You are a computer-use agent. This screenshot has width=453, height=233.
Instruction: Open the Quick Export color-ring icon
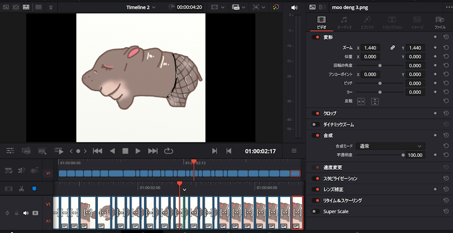tap(276, 7)
